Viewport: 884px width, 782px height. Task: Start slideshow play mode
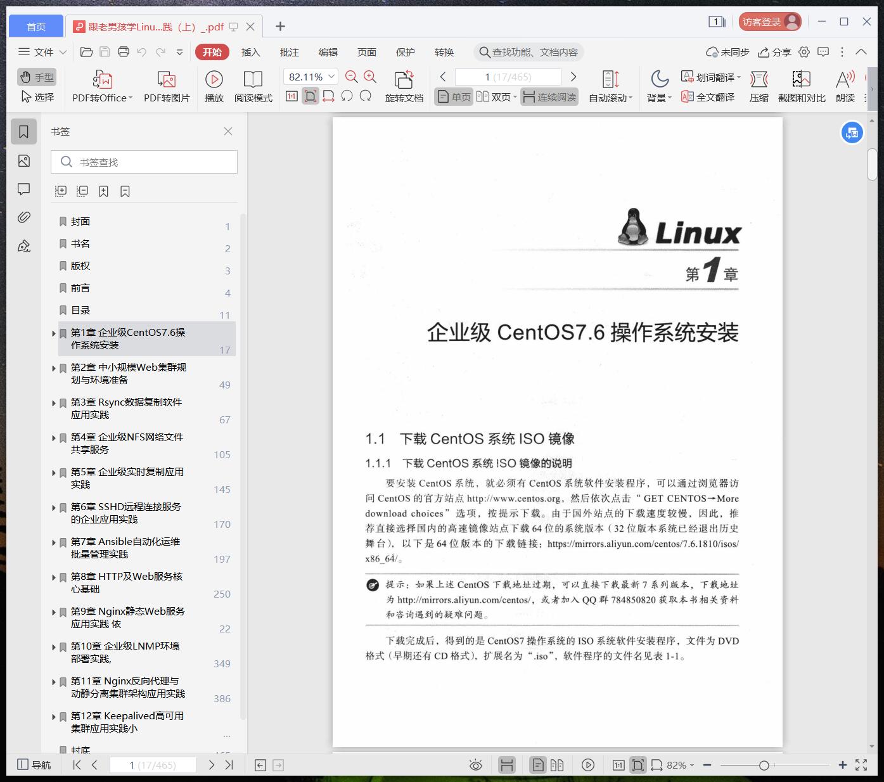point(214,86)
